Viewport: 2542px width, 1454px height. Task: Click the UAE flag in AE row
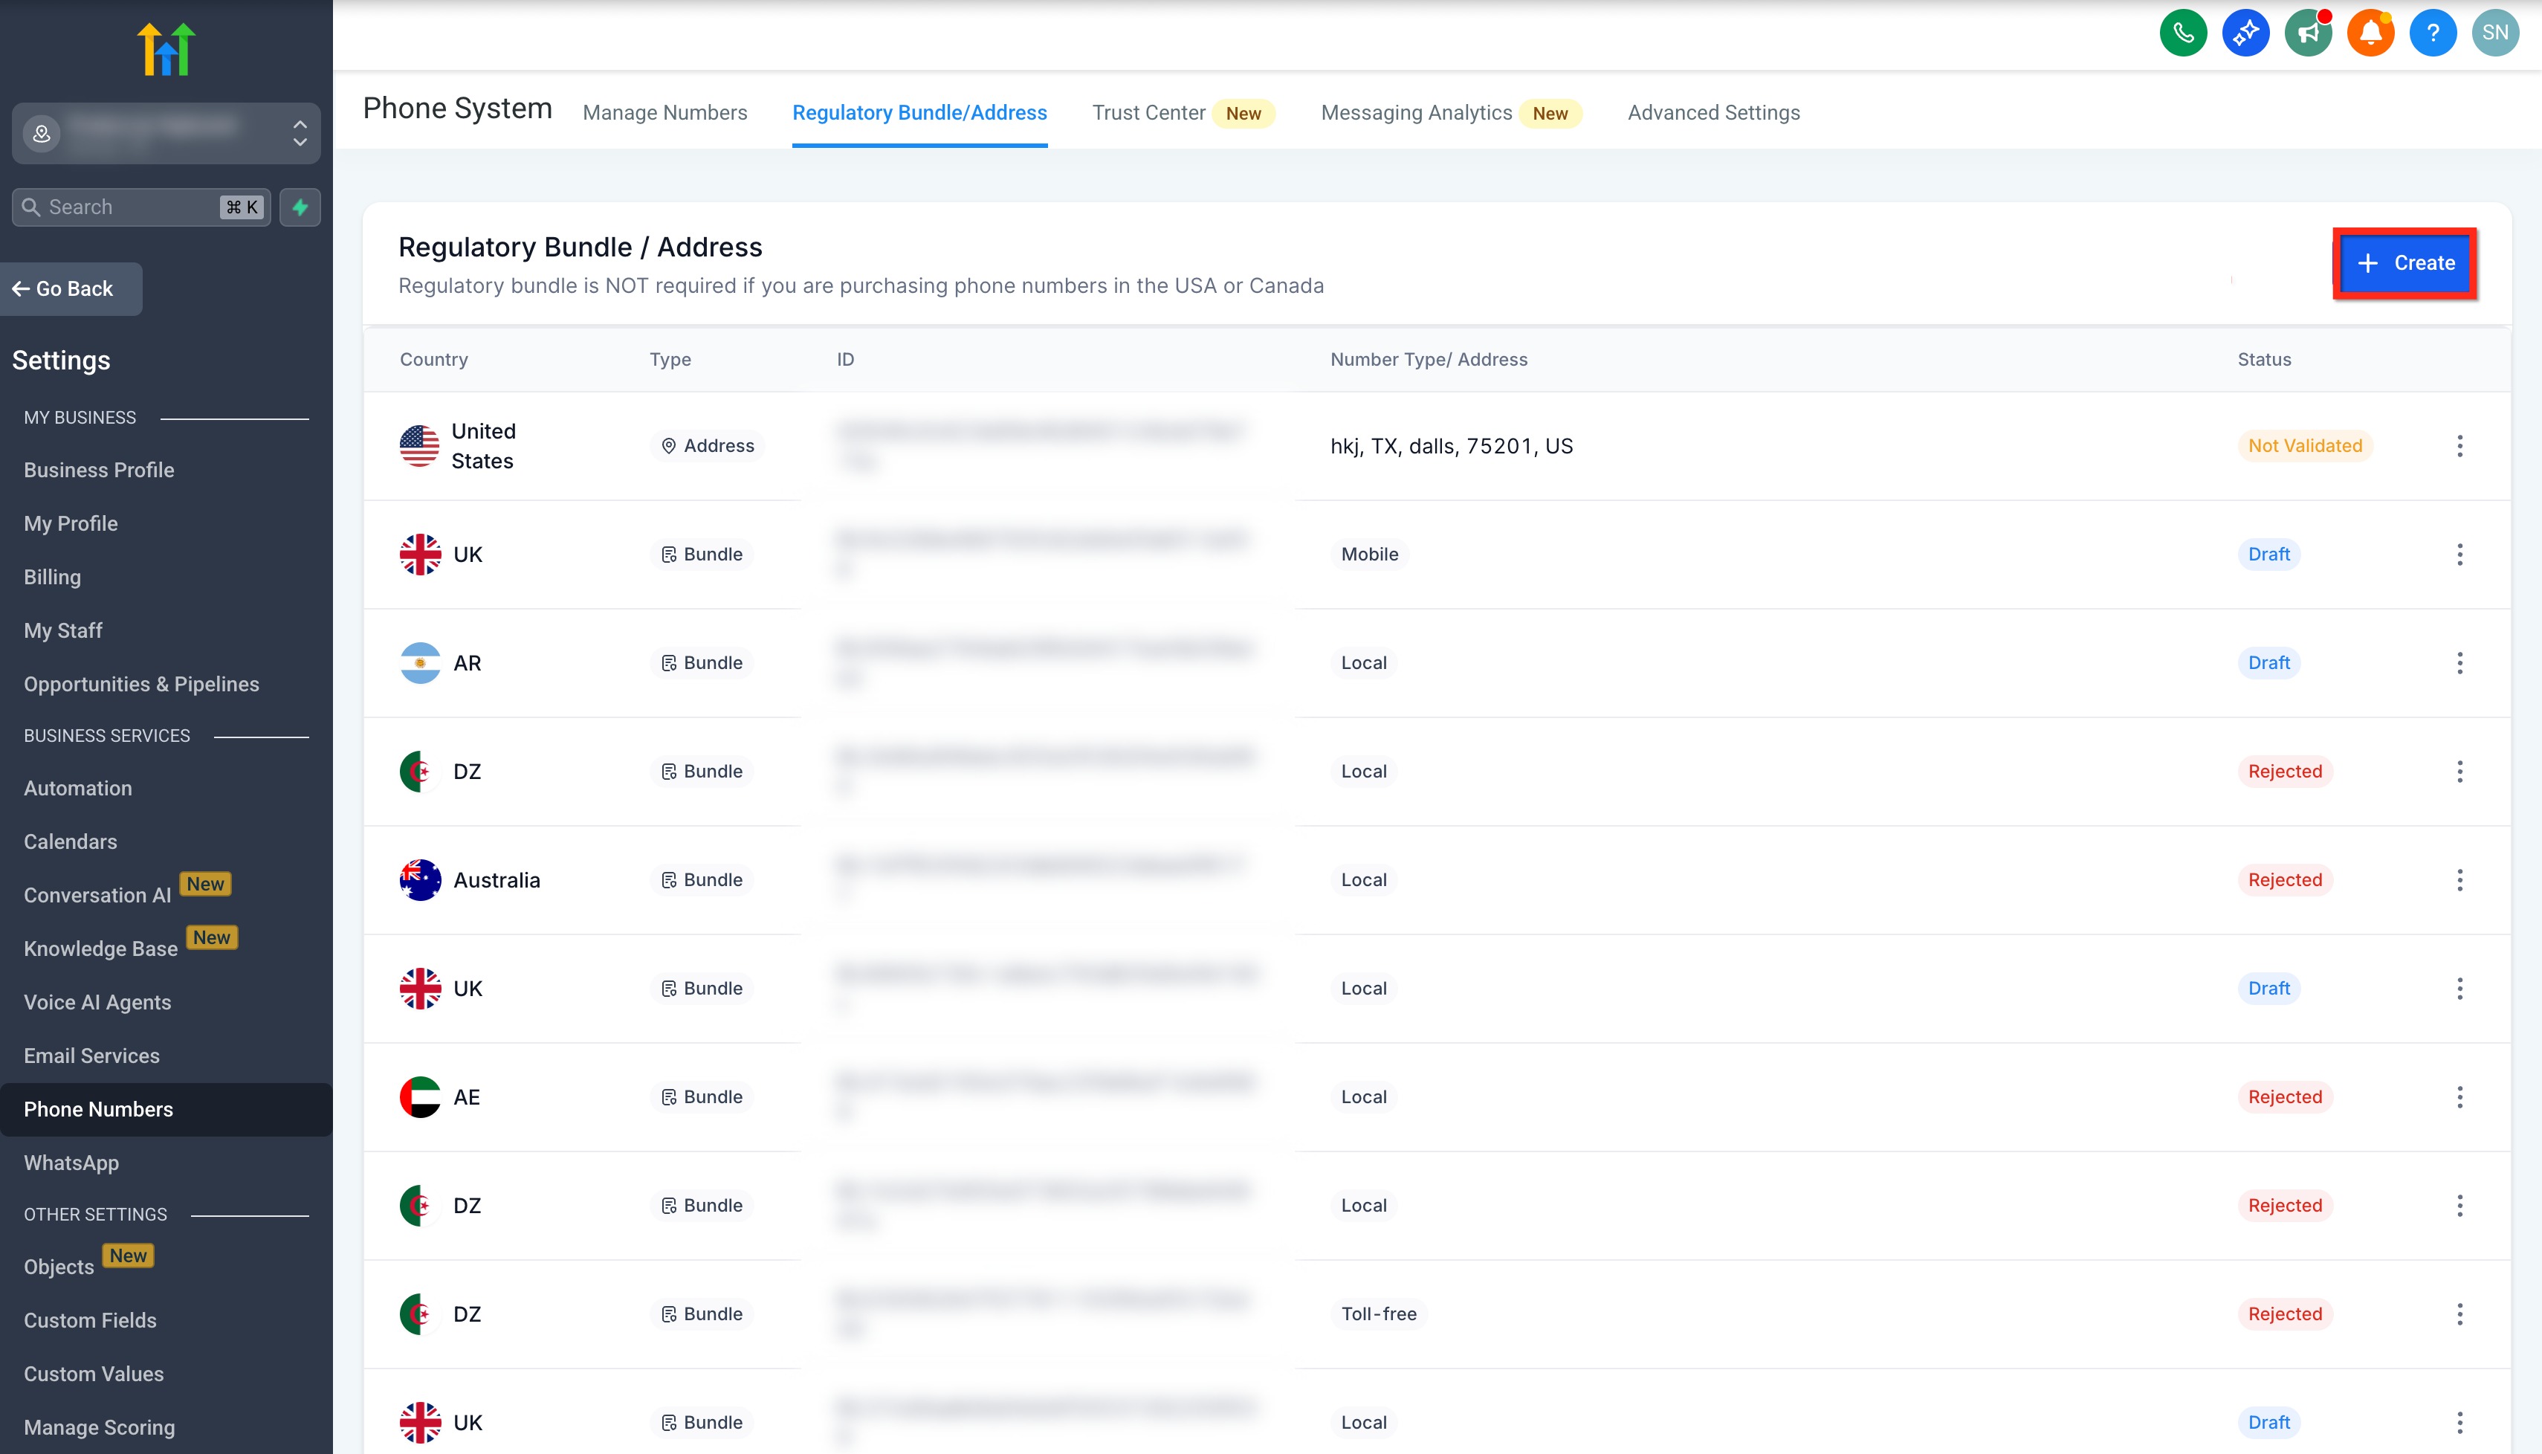point(419,1096)
